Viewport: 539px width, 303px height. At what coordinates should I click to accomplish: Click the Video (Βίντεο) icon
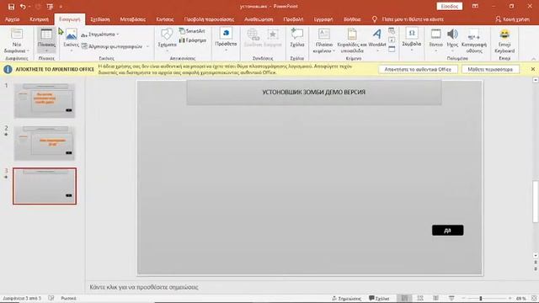[x=436, y=34]
